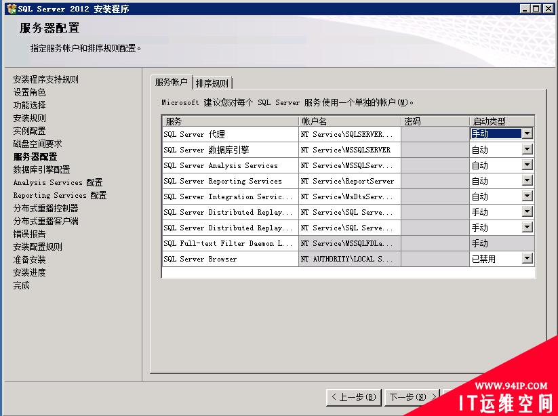This screenshot has height=416, width=558.
Task: Select 实例配置 step in sidebar
Action: pos(29,131)
